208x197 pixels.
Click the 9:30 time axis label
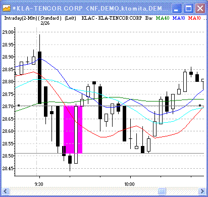[x=39, y=184]
